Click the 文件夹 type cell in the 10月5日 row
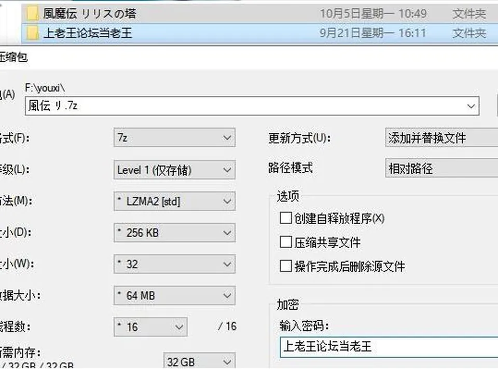Screen dimensions: 498x369 pos(469,13)
